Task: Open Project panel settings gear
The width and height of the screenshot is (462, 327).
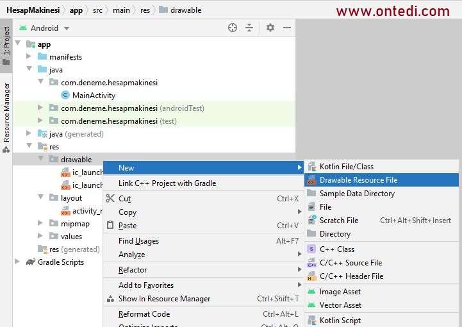Action: (x=270, y=28)
